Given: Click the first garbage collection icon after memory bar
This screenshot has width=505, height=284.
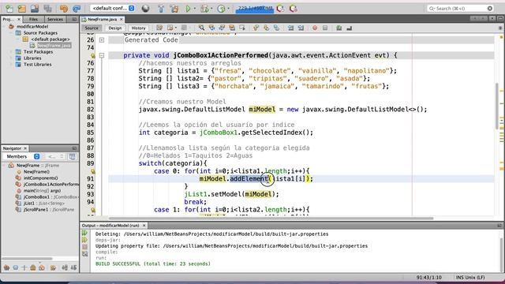Looking at the screenshot, I should [x=281, y=9].
